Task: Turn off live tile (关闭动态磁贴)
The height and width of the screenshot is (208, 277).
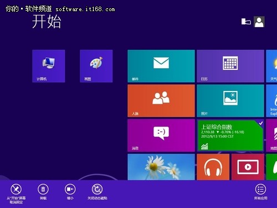Action: pyautogui.click(x=98, y=192)
